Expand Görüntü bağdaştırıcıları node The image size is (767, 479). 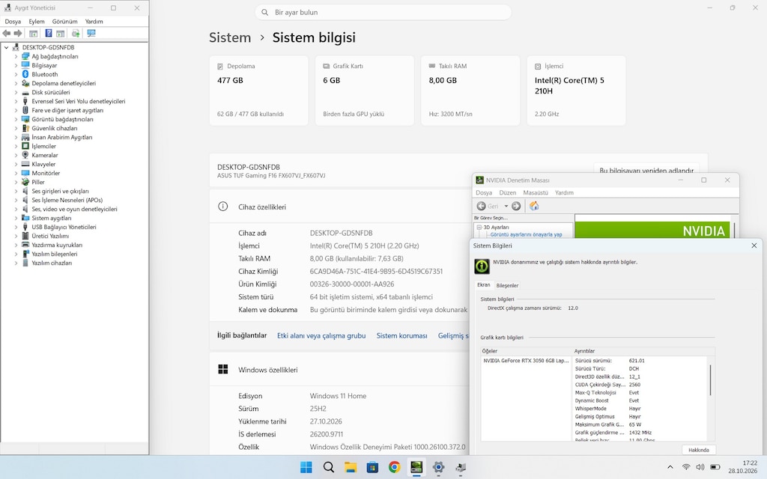pos(16,119)
